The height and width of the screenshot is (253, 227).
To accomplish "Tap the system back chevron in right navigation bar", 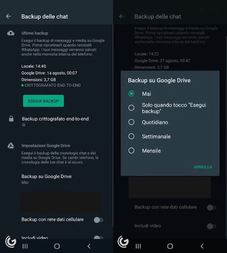I will [202, 246].
